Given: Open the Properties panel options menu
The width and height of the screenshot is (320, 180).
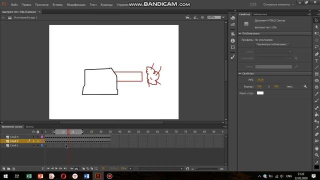Looking at the screenshot, I should click(309, 14).
